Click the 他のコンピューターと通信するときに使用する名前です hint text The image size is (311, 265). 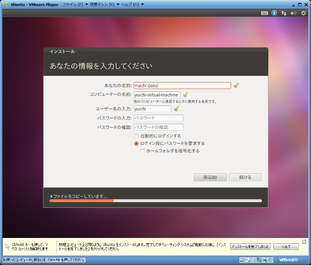pos(175,101)
